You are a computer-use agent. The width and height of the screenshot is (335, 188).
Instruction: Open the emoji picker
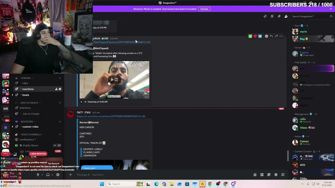(276, 175)
